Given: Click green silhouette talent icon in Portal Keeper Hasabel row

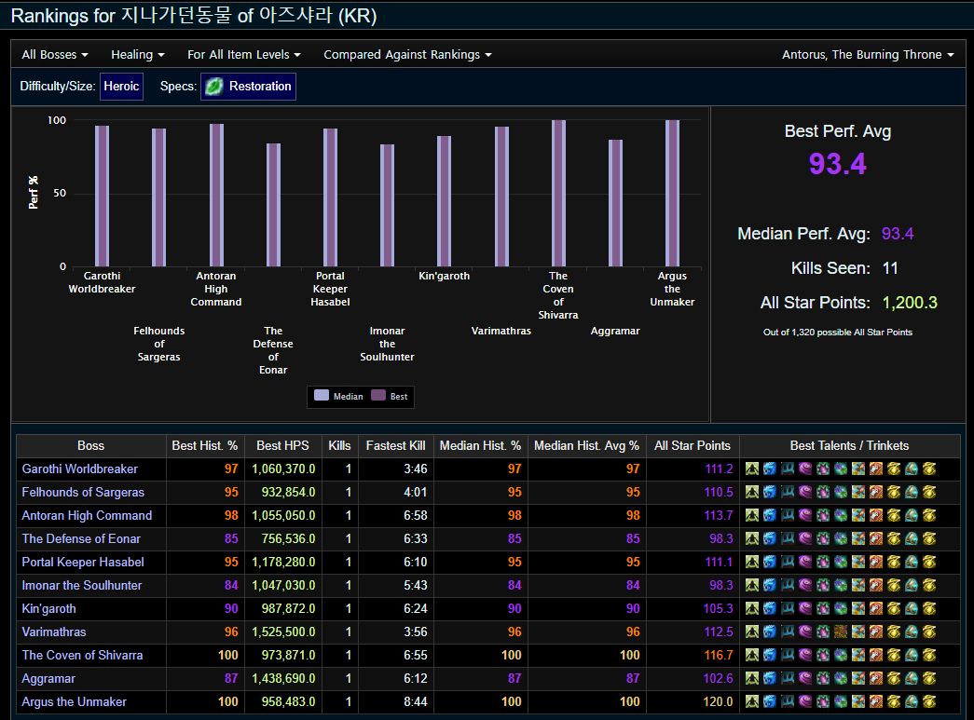Looking at the screenshot, I should click(x=752, y=562).
